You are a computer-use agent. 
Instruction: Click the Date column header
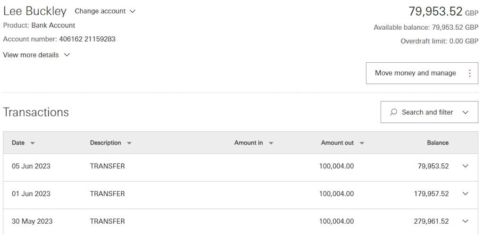tap(18, 143)
